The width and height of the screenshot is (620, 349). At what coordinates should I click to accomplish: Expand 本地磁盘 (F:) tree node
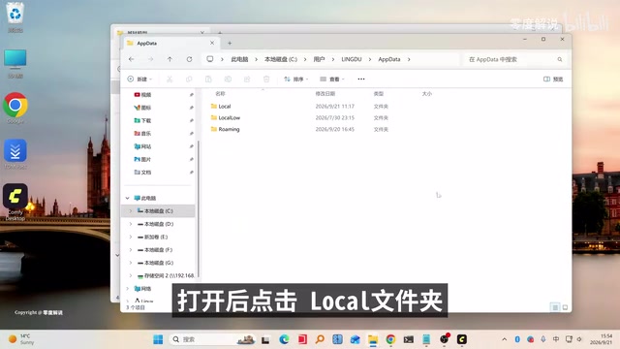click(x=131, y=250)
